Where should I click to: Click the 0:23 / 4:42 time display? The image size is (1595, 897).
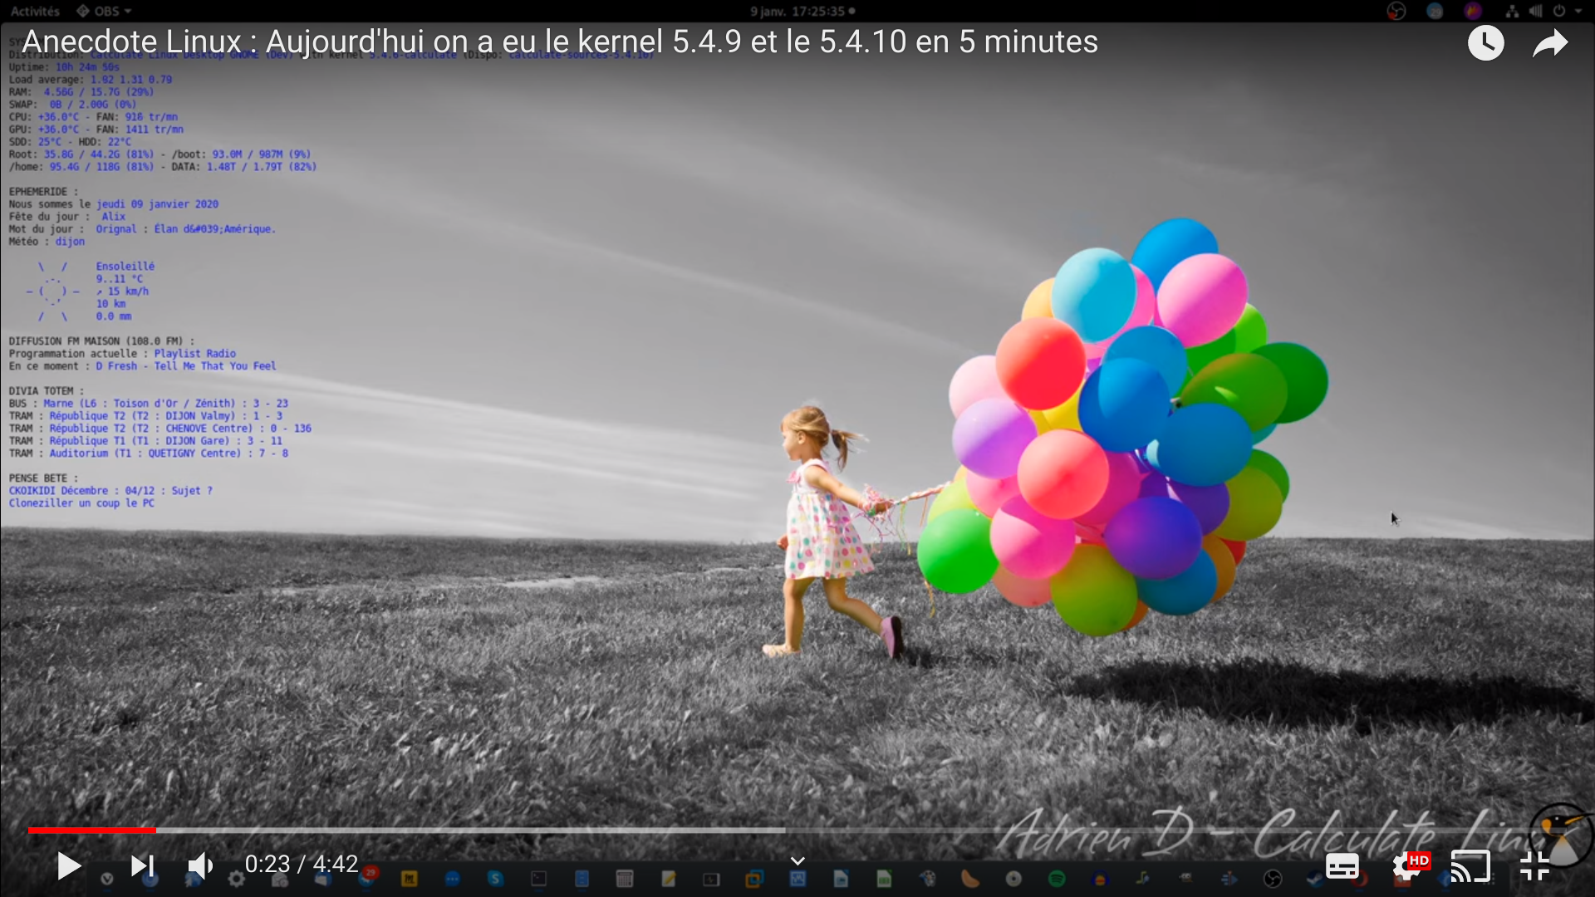[302, 865]
